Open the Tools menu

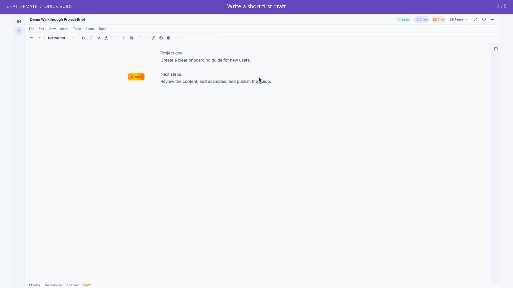point(102,29)
